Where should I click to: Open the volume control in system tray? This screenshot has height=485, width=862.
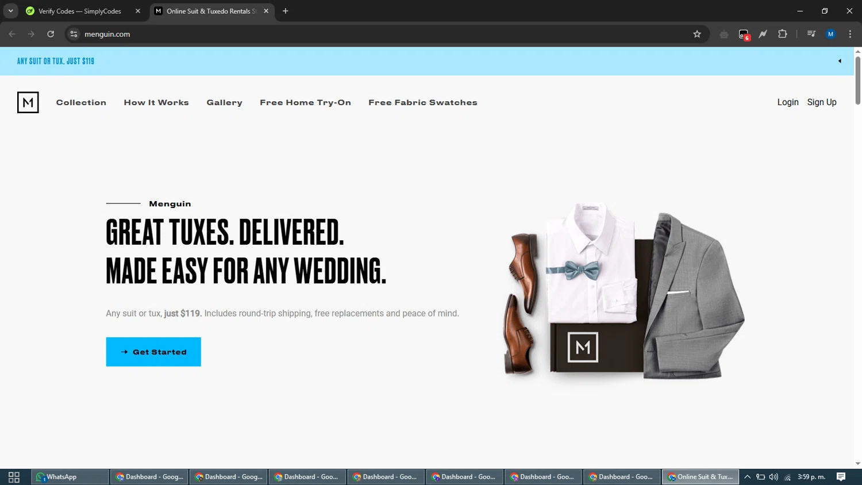[774, 477]
